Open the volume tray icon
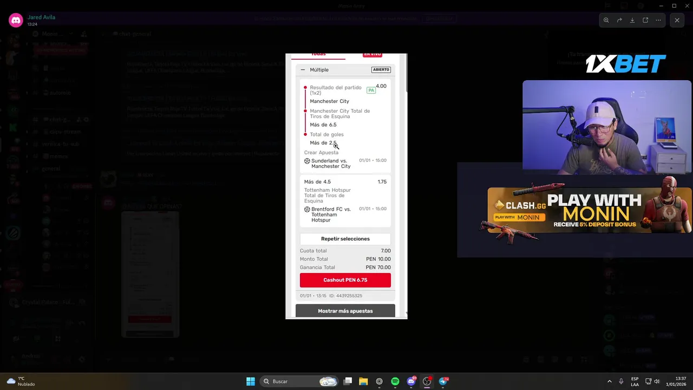 point(657,381)
